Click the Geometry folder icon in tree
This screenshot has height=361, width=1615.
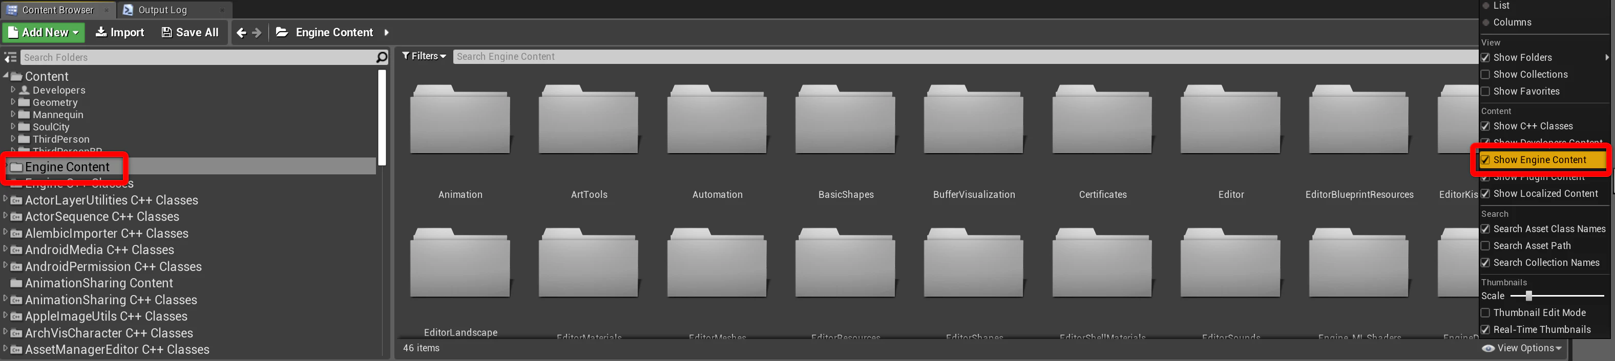pos(25,102)
